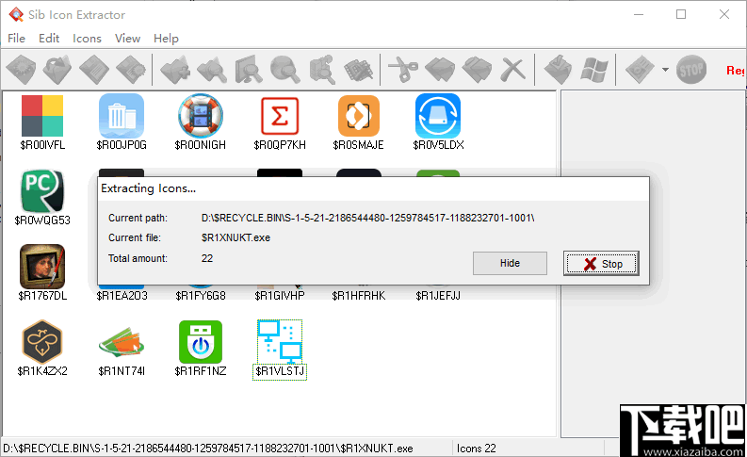Image resolution: width=747 pixels, height=457 pixels.
Task: Open the Help menu
Action: coord(166,38)
